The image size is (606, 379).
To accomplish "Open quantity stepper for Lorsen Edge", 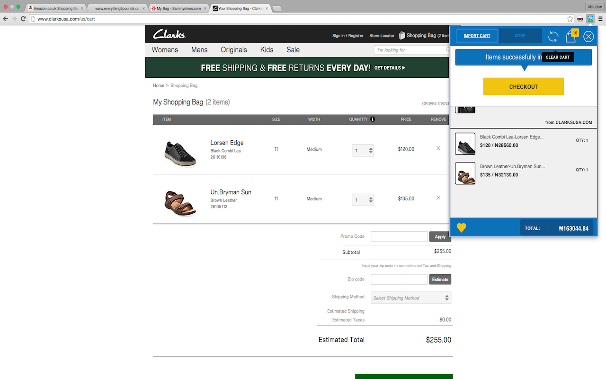I will coord(363,151).
